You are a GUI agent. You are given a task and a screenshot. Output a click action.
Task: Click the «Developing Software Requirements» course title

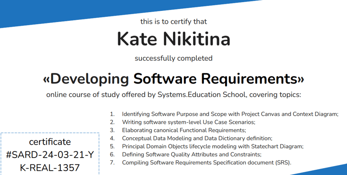click(x=173, y=79)
